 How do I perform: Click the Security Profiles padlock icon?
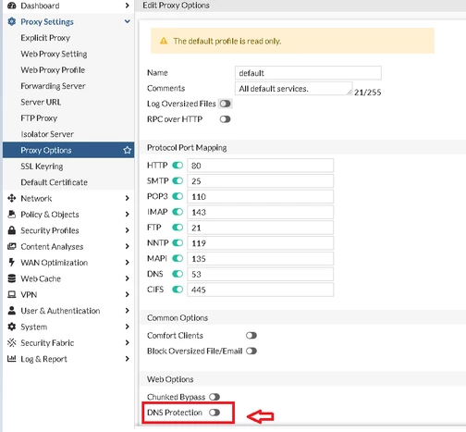coord(12,230)
